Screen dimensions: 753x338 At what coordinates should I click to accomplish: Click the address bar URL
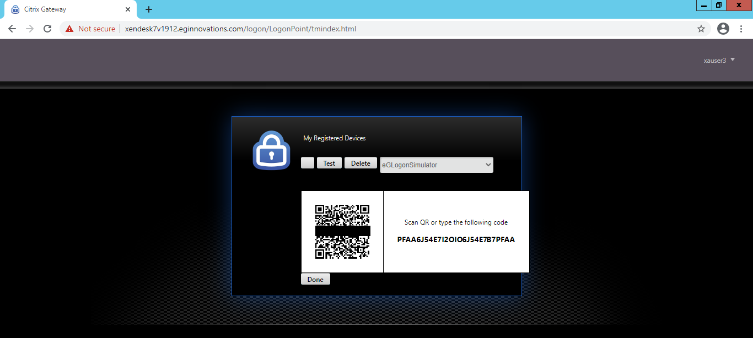point(240,29)
